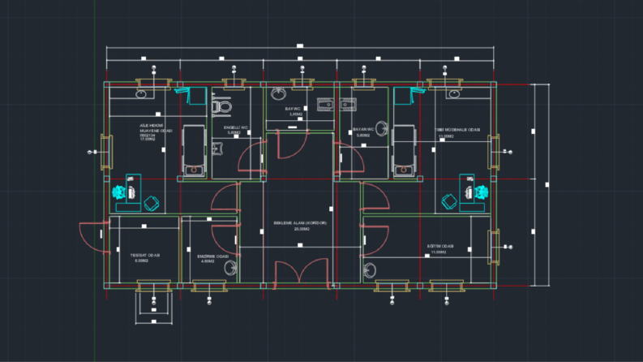Select the wall washbasin in BAYAN WC
The height and width of the screenshot is (362, 643).
(x=382, y=128)
